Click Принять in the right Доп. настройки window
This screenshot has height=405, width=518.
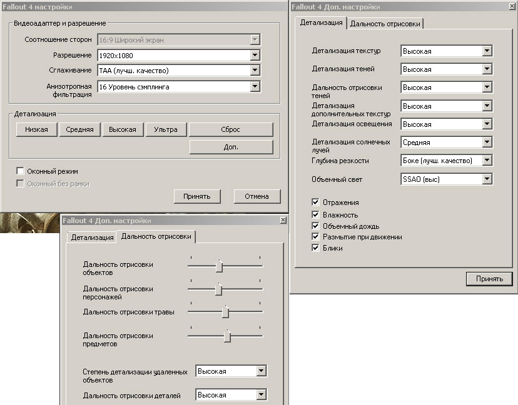[x=489, y=279]
